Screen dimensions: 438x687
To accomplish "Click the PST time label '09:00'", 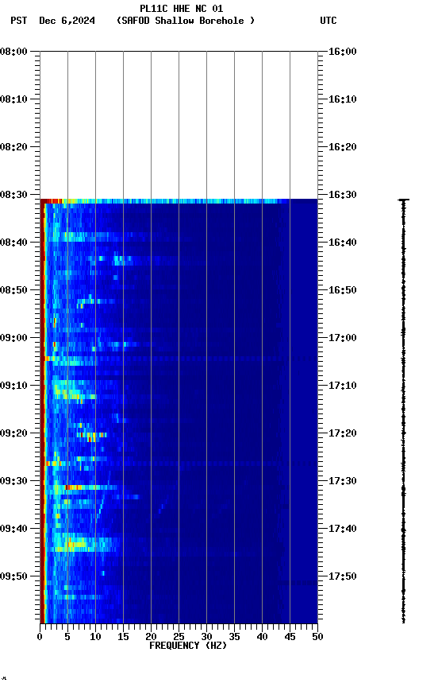I will tap(13, 338).
